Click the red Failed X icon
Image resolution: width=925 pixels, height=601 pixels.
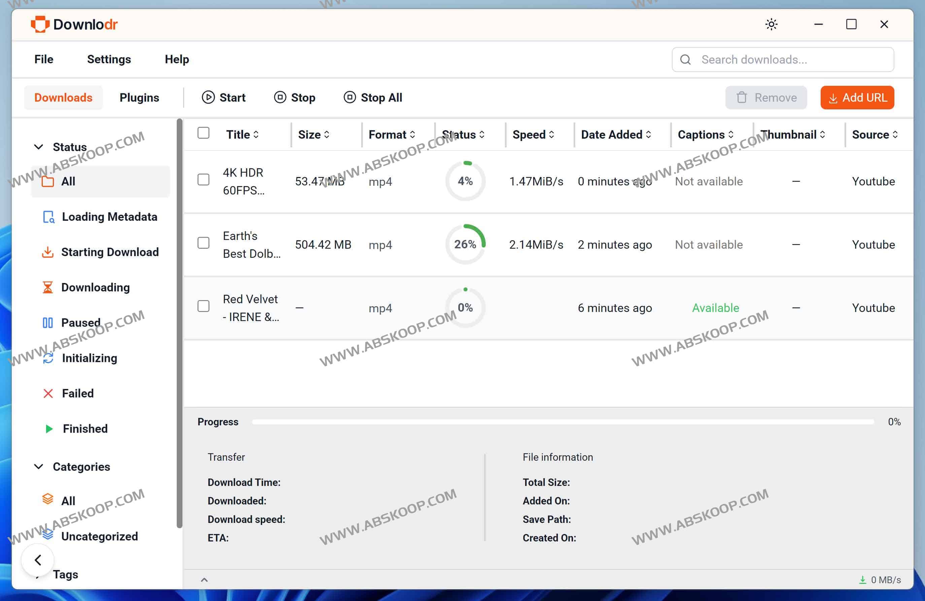[48, 394]
